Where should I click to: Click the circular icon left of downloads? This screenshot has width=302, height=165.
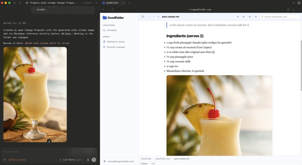point(288,10)
